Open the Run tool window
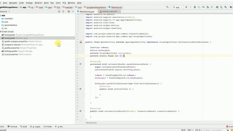Viewport: 233px width, 131px height. pos(59,127)
